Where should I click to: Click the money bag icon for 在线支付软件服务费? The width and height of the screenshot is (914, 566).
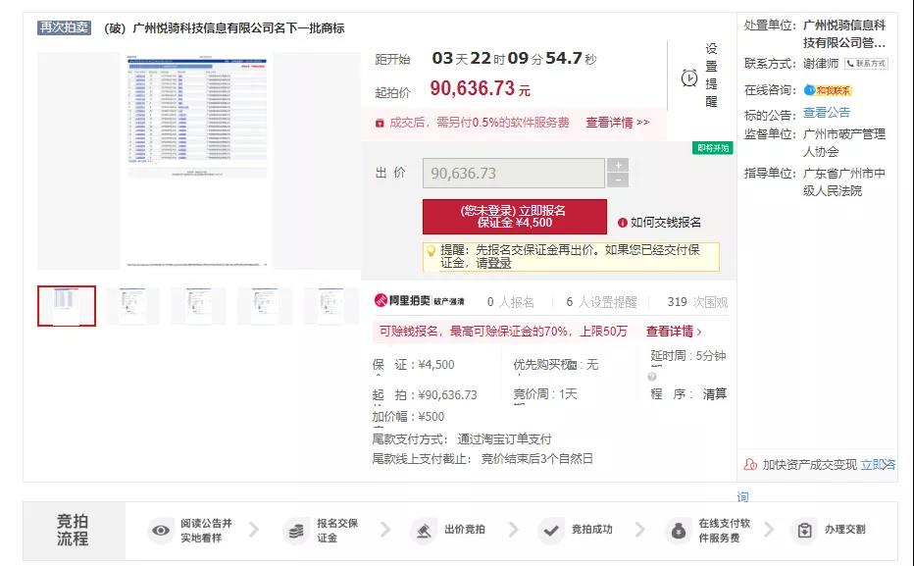pyautogui.click(x=679, y=531)
